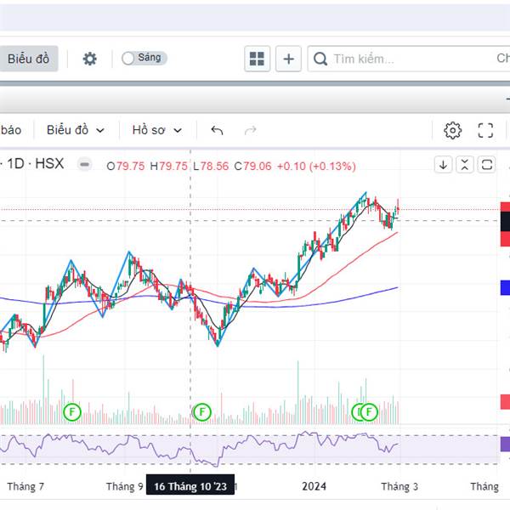Screen dimensions: 510x510
Task: Click the maximize pane button beside the collapse chevrons
Action: (486, 165)
